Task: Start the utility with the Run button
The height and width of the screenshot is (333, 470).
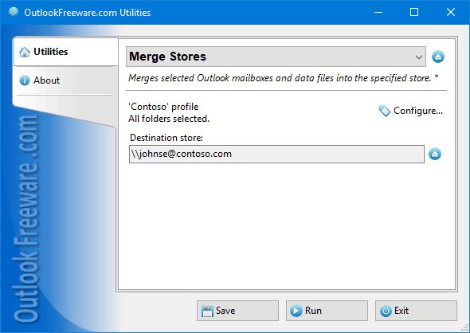Action: (x=327, y=311)
